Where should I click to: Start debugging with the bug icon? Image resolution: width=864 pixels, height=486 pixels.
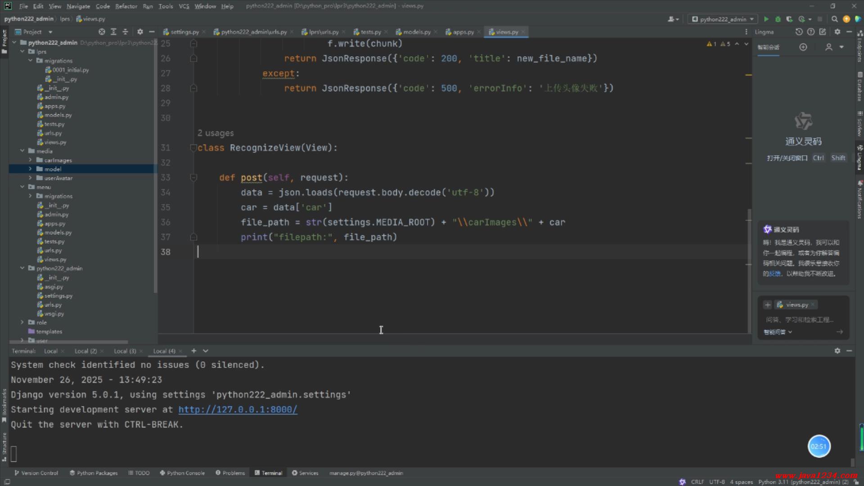click(x=778, y=19)
